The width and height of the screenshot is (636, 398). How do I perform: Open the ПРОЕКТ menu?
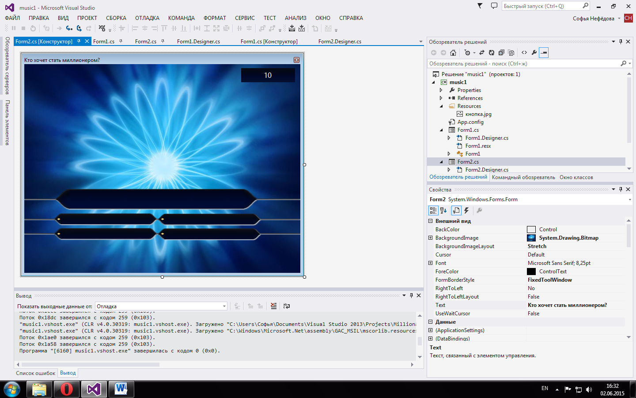[87, 18]
